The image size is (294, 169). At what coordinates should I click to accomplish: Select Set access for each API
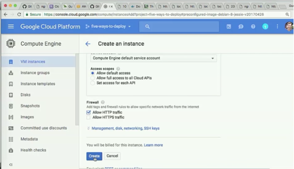(92, 83)
